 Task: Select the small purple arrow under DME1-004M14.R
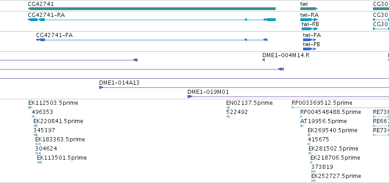(x=263, y=60)
